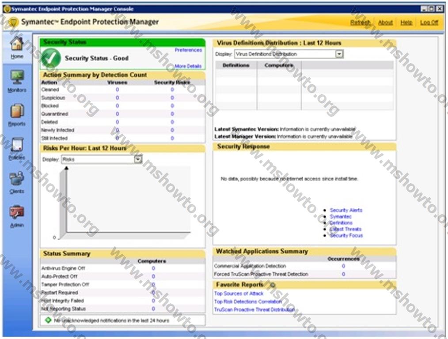Open the Reports section icon
The width and height of the screenshot is (448, 339).
(17, 111)
